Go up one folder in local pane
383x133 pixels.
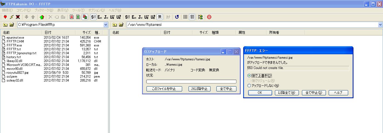(x=5, y=25)
